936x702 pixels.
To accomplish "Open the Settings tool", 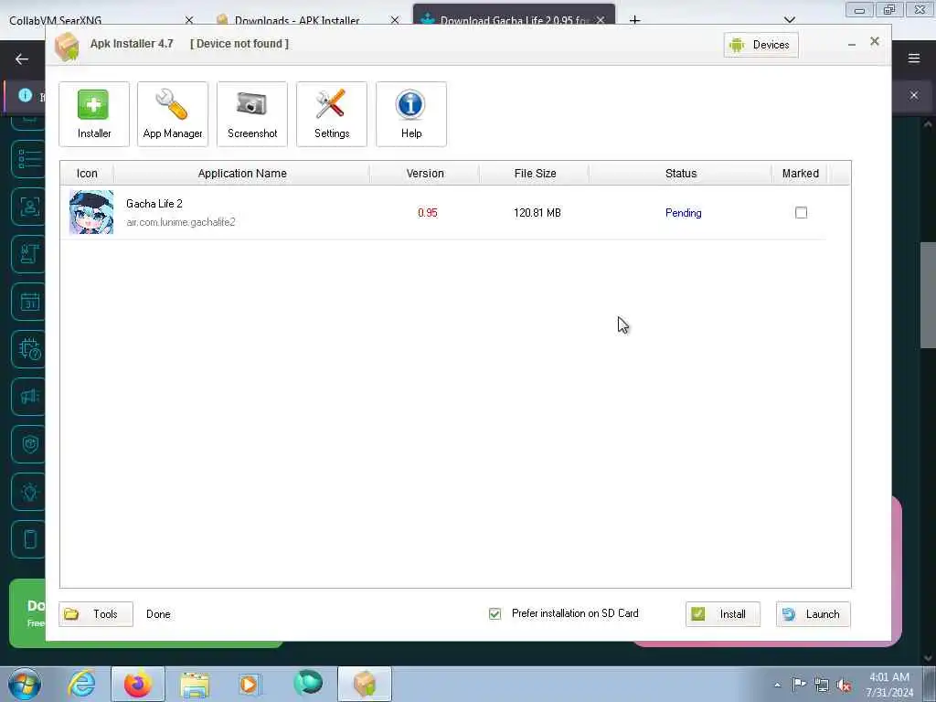I will click(x=331, y=114).
